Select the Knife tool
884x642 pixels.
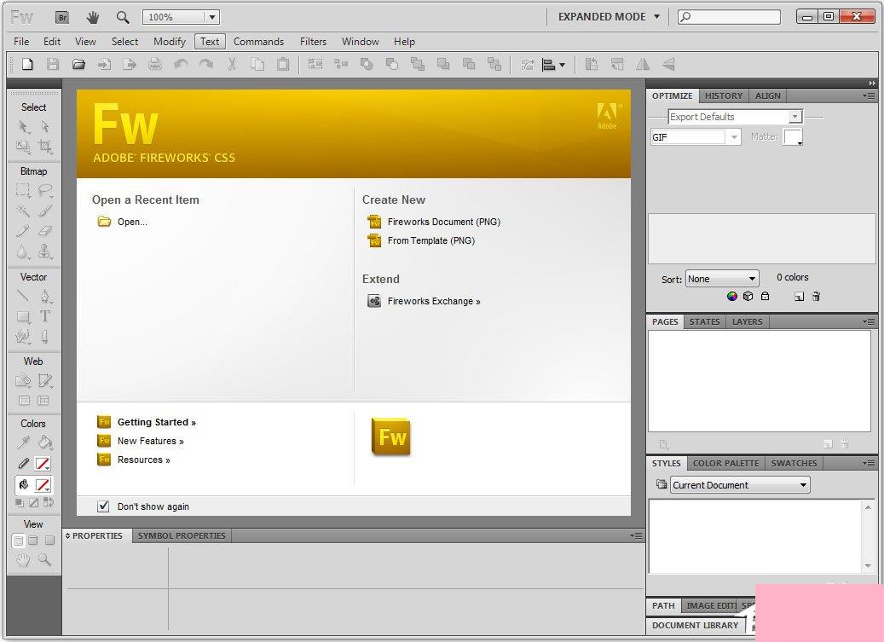point(45,337)
